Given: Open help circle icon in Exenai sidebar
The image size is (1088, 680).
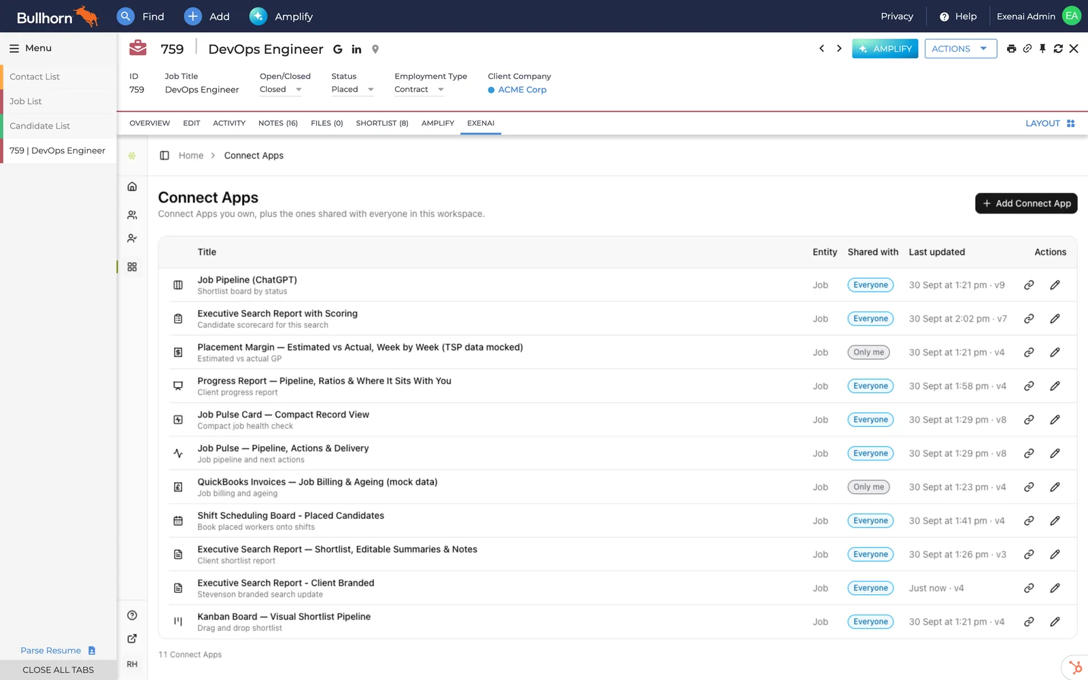Looking at the screenshot, I should pos(132,615).
